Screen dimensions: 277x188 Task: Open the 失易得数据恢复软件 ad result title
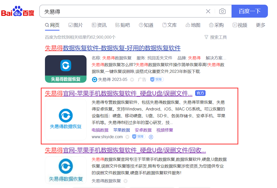[113, 48]
